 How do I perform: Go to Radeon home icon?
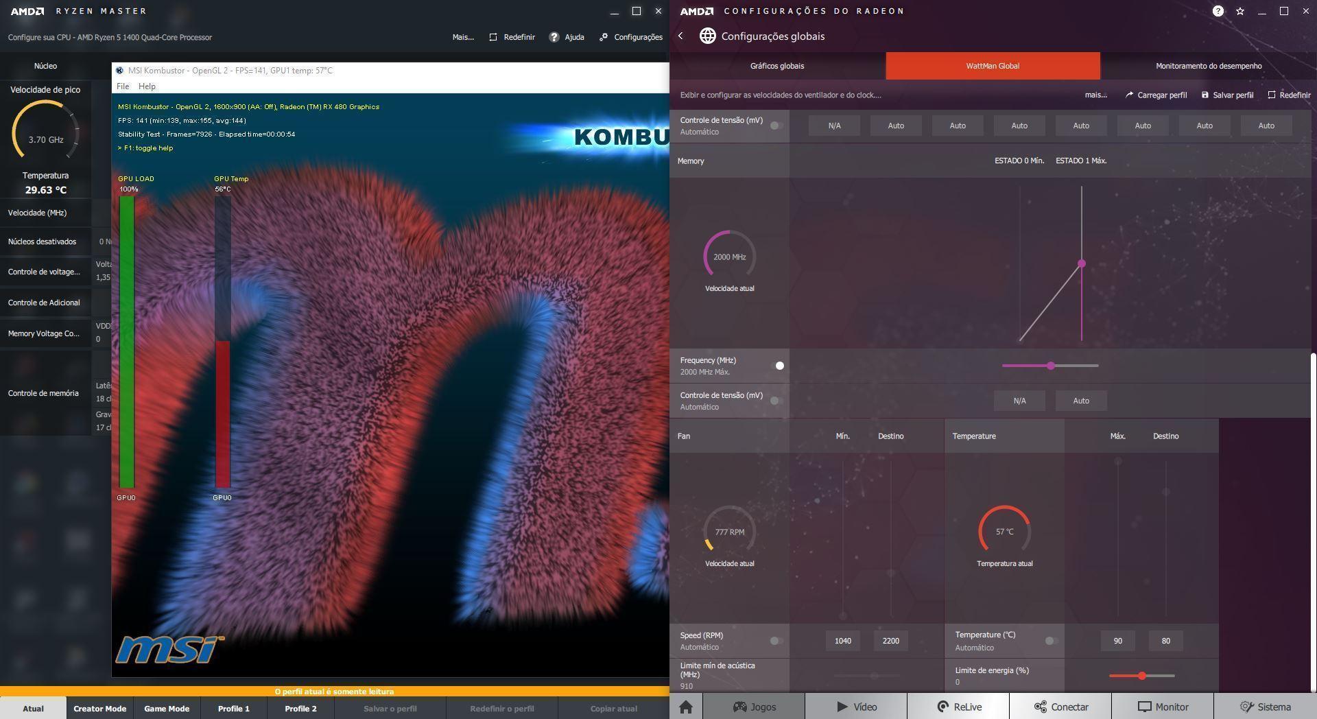coord(685,707)
